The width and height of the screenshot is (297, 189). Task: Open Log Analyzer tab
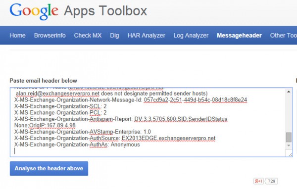[x=191, y=36]
